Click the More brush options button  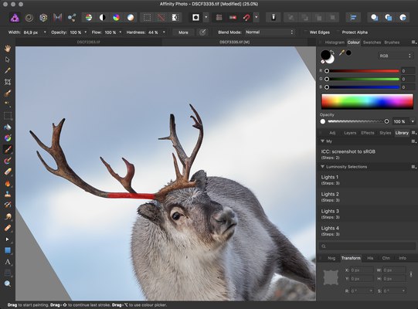pyautogui.click(x=183, y=32)
